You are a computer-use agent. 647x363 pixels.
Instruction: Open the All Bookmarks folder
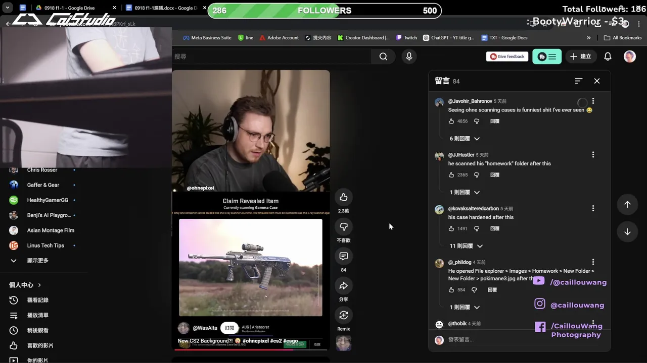point(622,38)
